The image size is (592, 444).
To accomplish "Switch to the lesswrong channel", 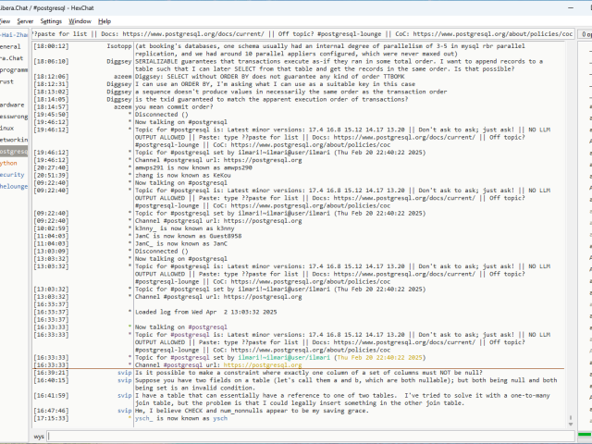I will click(x=13, y=117).
